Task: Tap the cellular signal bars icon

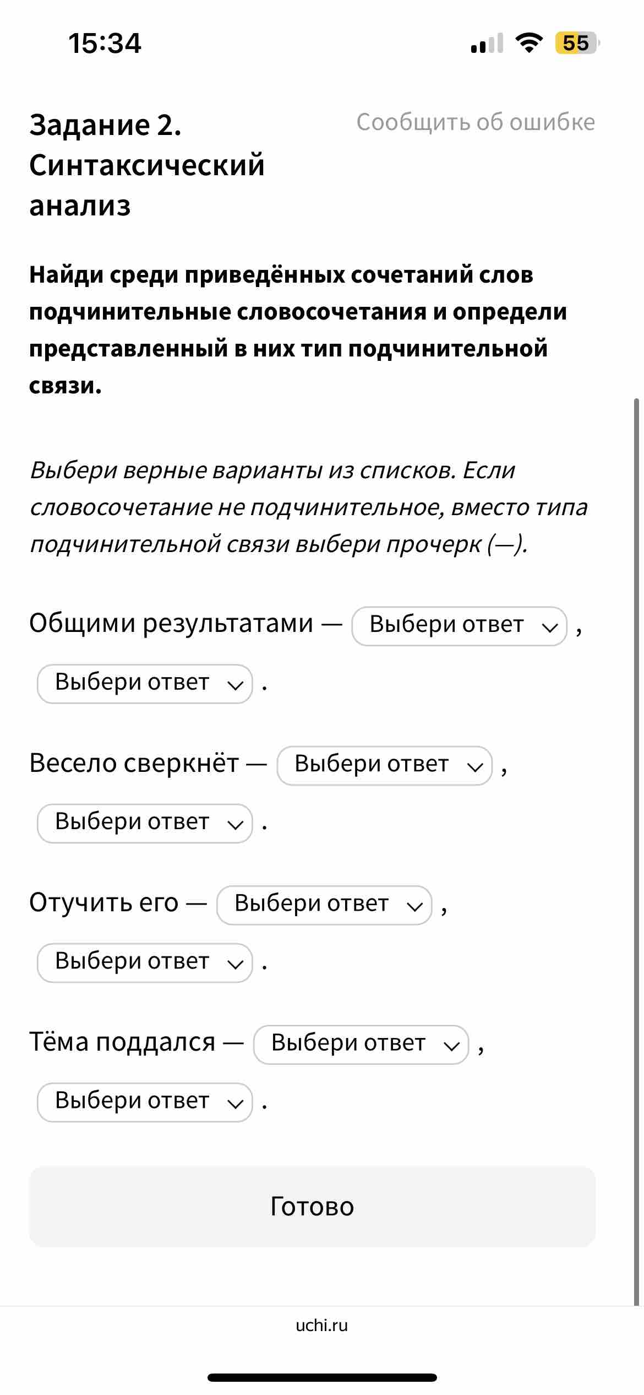Action: click(487, 43)
